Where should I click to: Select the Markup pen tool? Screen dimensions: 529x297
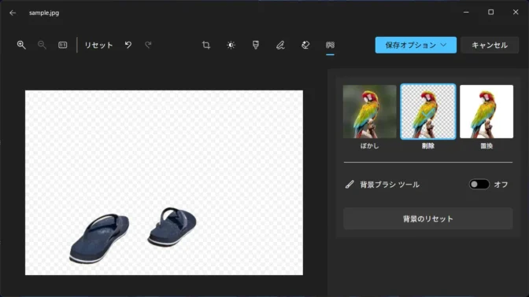[280, 45]
